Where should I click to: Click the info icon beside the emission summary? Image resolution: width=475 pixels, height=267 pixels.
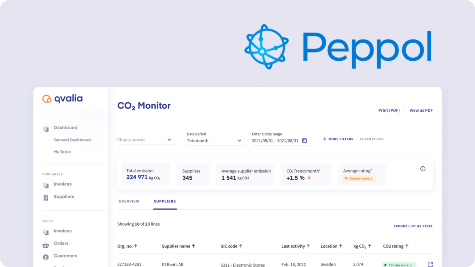tap(423, 169)
